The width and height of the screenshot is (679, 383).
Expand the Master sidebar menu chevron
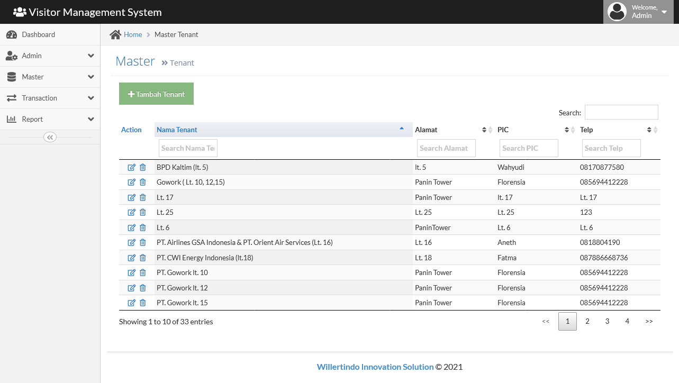pos(91,77)
